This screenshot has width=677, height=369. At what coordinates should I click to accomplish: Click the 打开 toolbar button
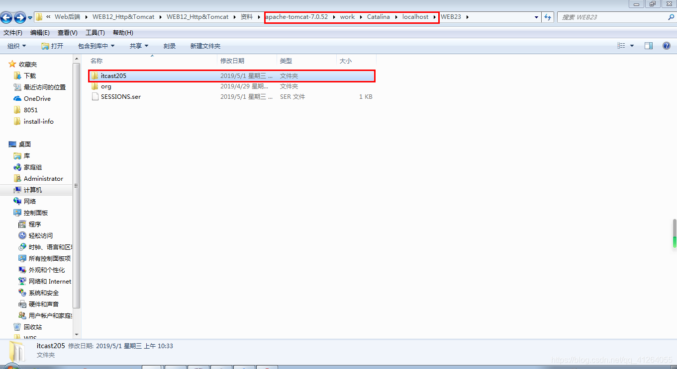coord(52,46)
